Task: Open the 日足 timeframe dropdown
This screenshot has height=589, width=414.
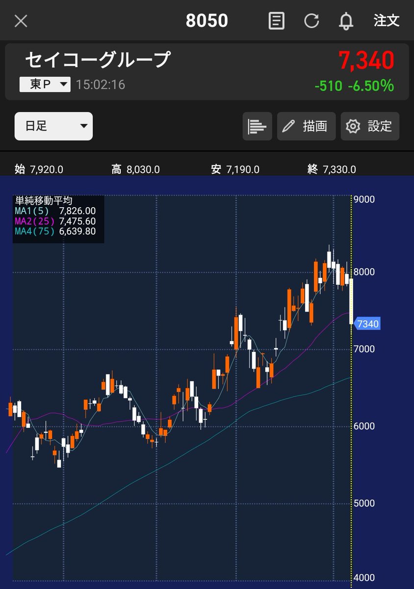Action: pyautogui.click(x=53, y=126)
